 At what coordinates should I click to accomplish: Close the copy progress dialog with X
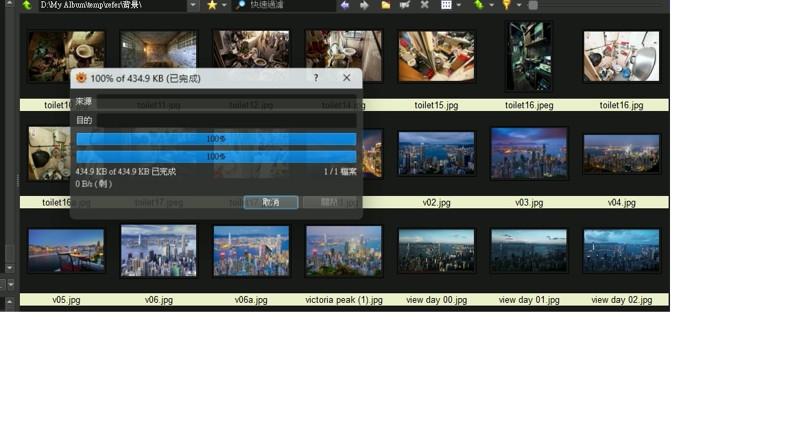coord(346,78)
